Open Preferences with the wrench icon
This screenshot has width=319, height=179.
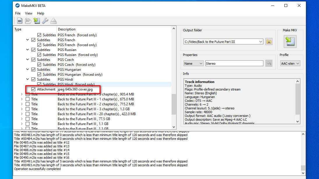point(45,21)
